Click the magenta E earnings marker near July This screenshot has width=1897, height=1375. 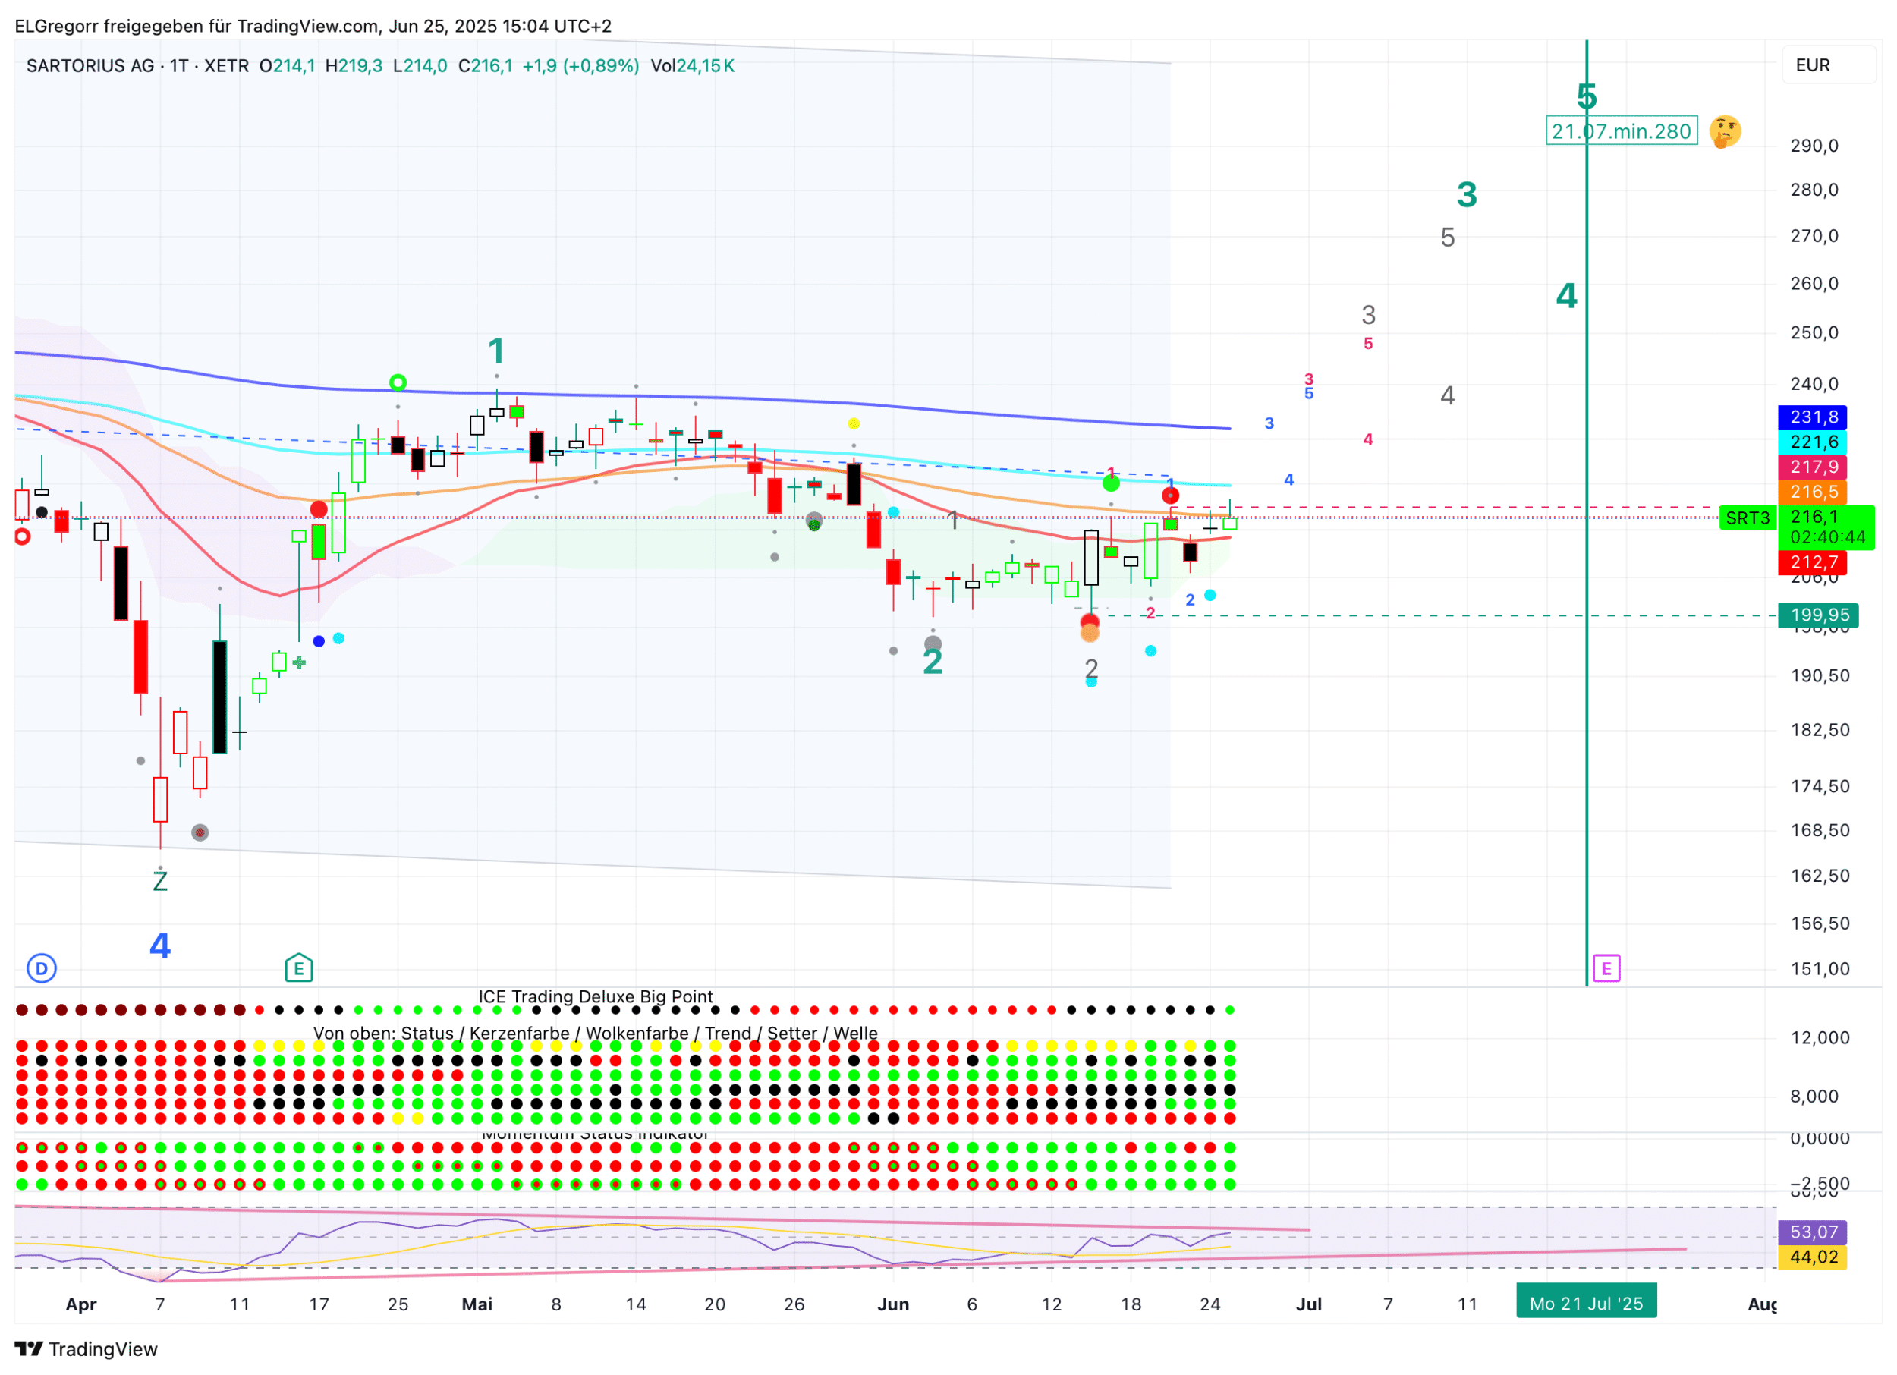(x=1606, y=968)
